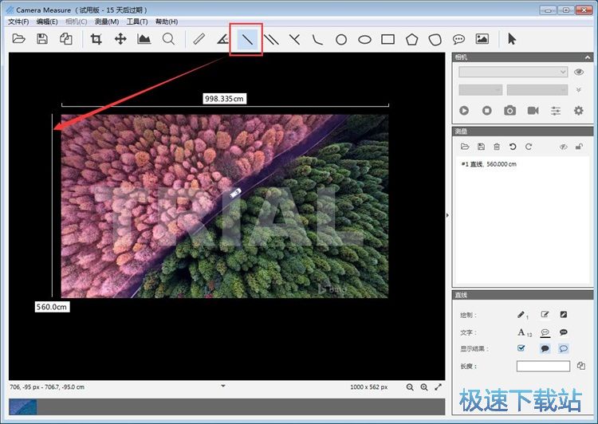
Task: Toggle camera preview eye icon
Action: tap(579, 72)
